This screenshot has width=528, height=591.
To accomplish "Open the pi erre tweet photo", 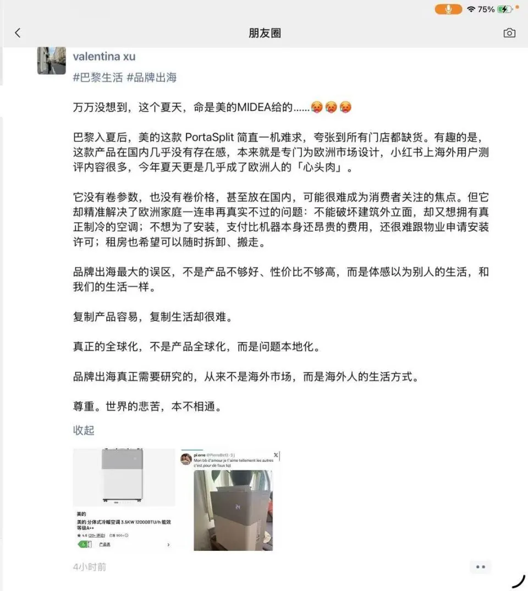I will tap(233, 510).
